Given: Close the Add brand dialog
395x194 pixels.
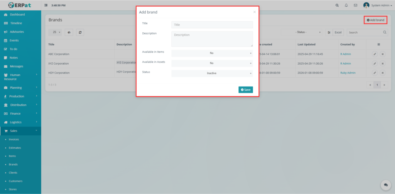Looking at the screenshot, I should click(x=255, y=12).
